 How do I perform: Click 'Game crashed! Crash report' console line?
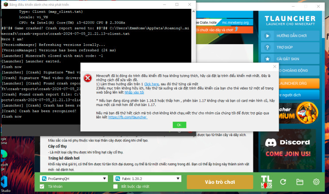pos(95,31)
